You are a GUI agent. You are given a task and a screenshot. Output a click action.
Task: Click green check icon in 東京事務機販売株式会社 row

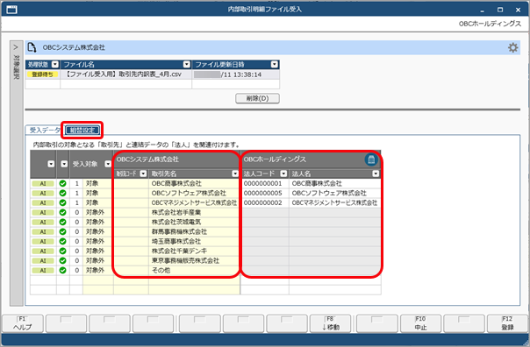tap(62, 260)
